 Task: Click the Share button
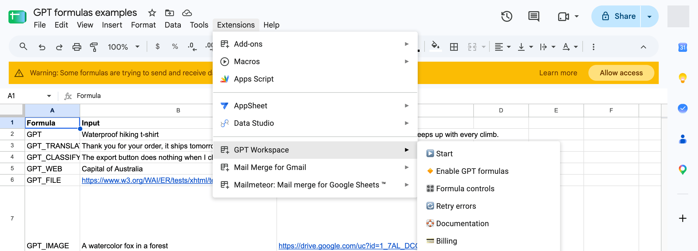pos(616,16)
